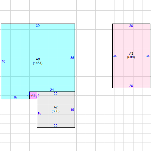Click the 15 dimension on A2 left edge

39,113
